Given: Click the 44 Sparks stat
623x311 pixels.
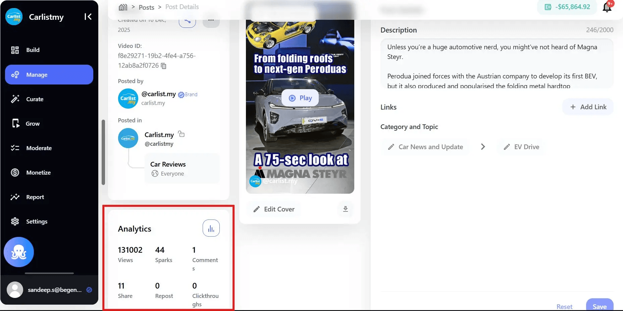Looking at the screenshot, I should (164, 254).
